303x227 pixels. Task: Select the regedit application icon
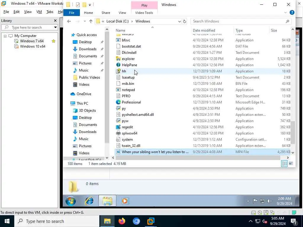[118, 127]
